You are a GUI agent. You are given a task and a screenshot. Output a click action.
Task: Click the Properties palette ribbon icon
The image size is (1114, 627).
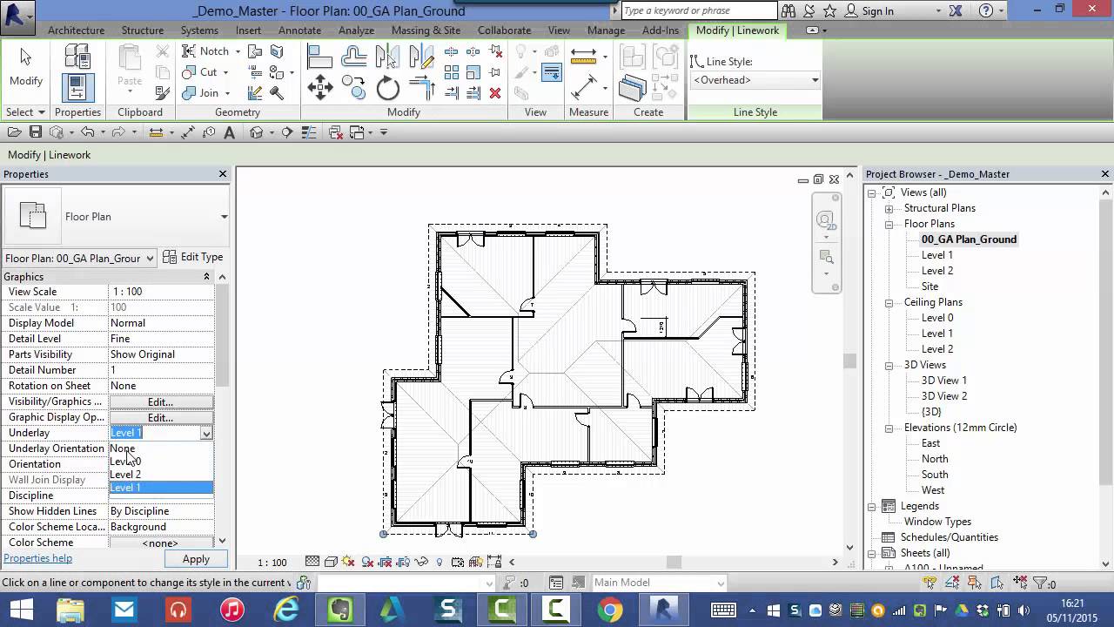77,88
